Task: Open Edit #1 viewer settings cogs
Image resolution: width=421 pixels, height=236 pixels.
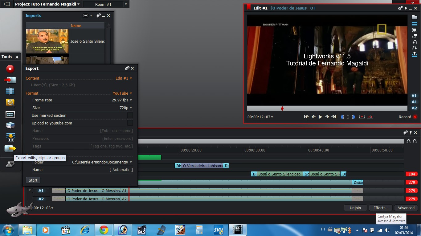Action: (x=400, y=8)
